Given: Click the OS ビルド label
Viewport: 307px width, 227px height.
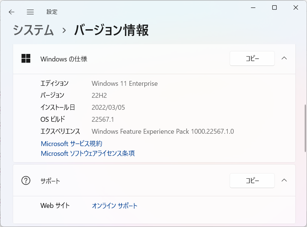Looking at the screenshot, I should coord(53,119).
